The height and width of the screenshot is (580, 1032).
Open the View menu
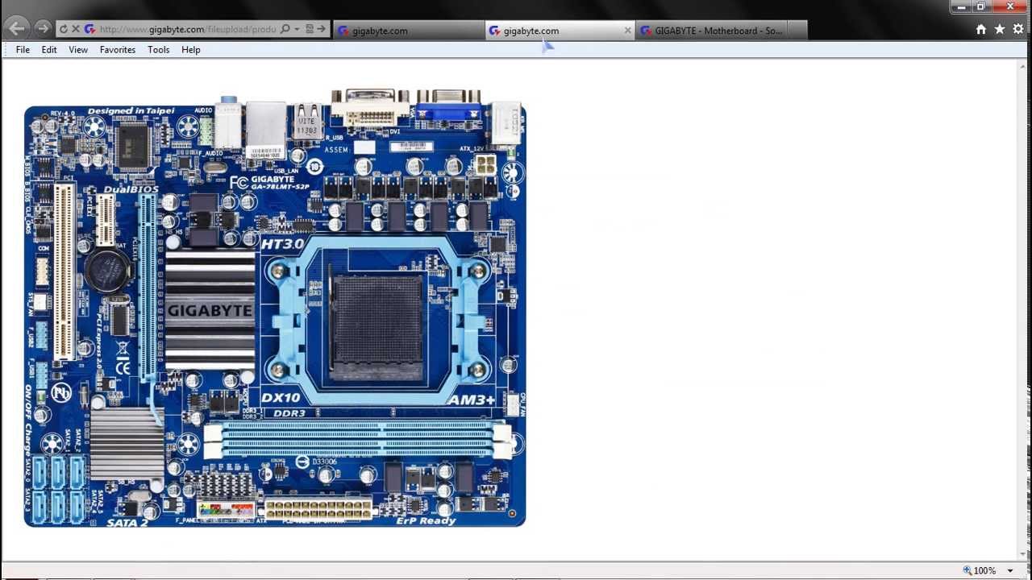click(x=78, y=50)
